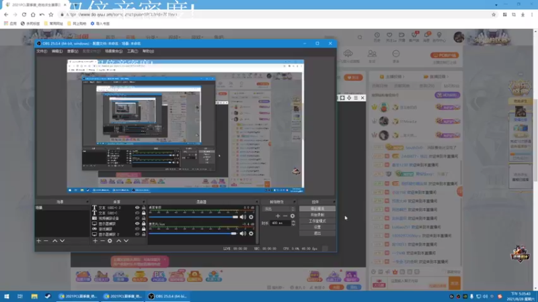Enable Studio Mode button in Controls
The width and height of the screenshot is (538, 302).
[317, 221]
